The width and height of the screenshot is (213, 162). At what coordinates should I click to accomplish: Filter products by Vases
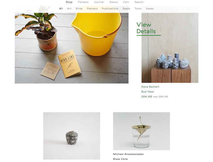coord(150,9)
